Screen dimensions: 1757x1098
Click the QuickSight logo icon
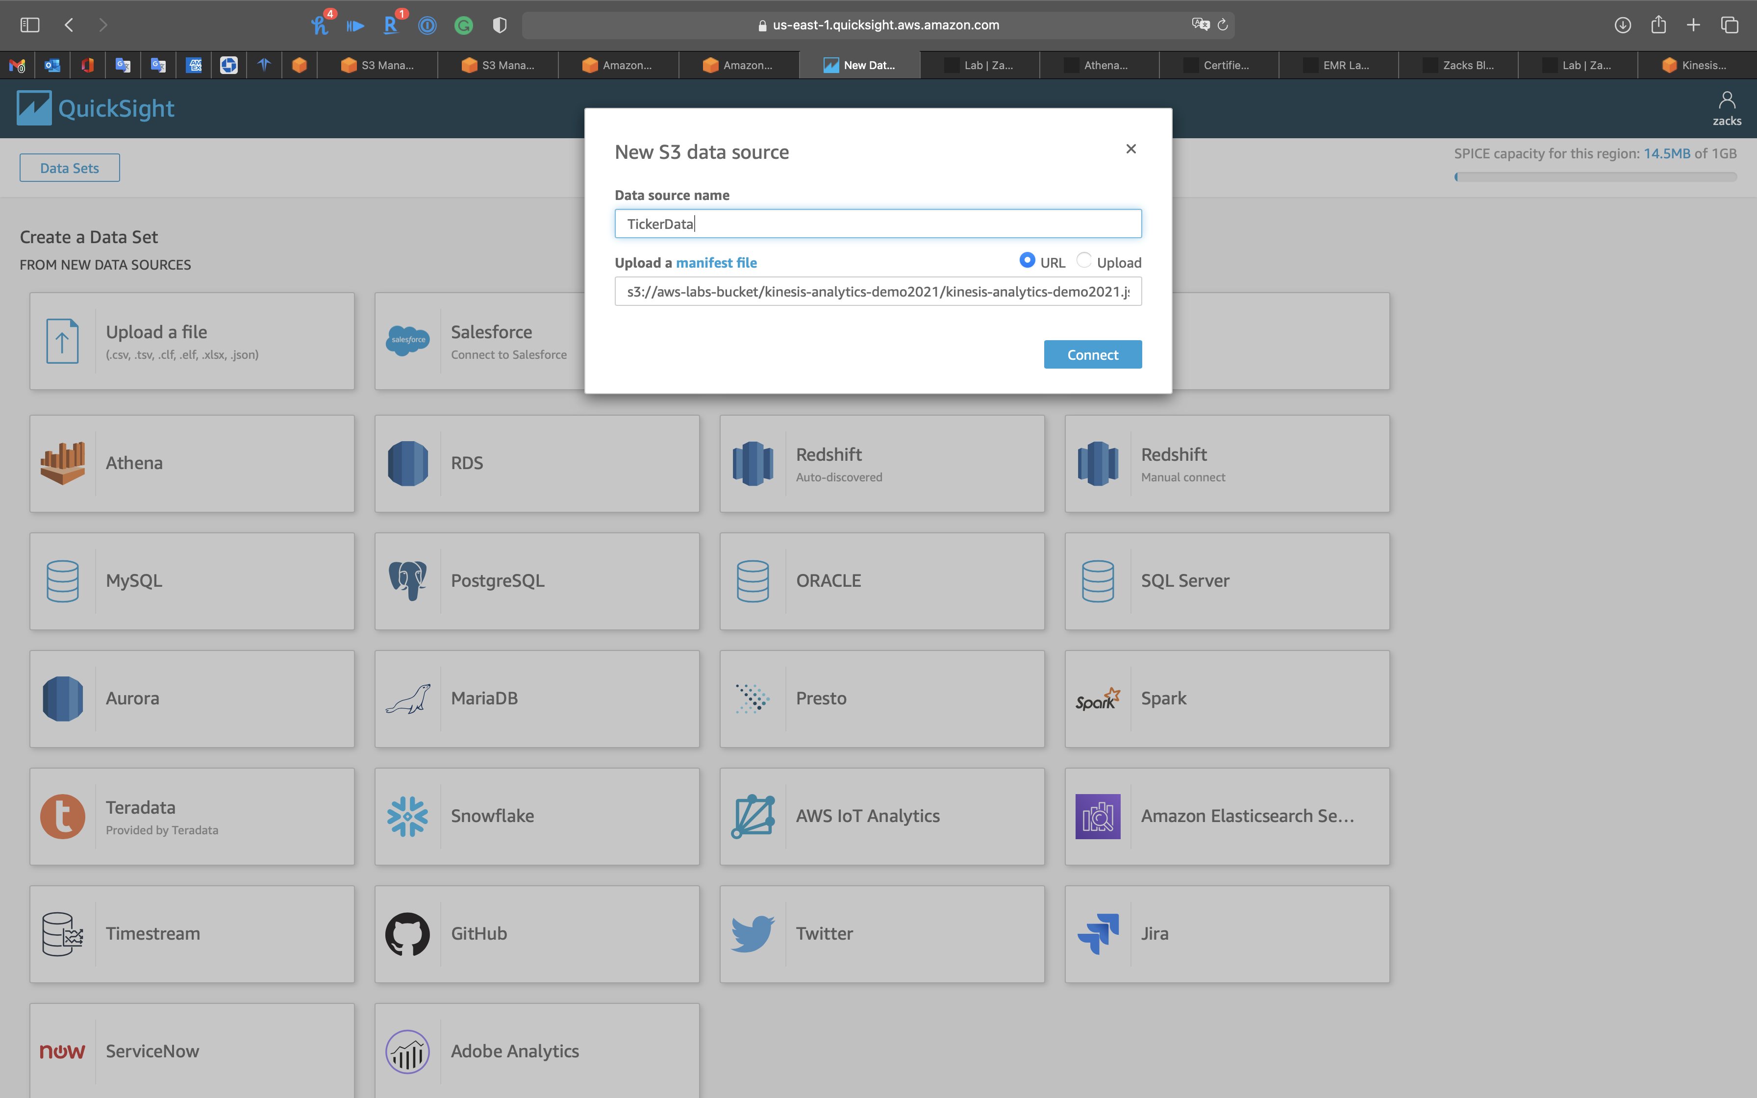click(34, 108)
